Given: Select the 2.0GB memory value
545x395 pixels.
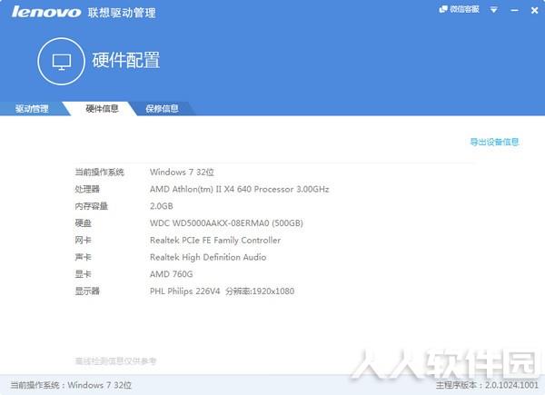Looking at the screenshot, I should 162,206.
